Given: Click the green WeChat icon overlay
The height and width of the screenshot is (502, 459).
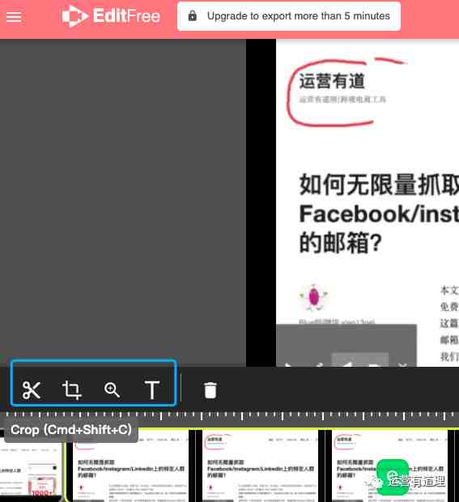Looking at the screenshot, I should (393, 477).
